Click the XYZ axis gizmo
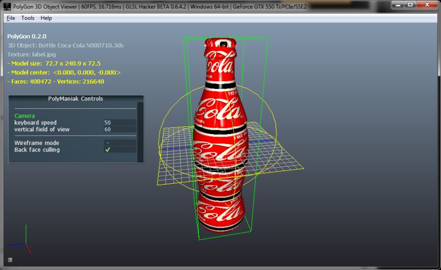 (20, 240)
